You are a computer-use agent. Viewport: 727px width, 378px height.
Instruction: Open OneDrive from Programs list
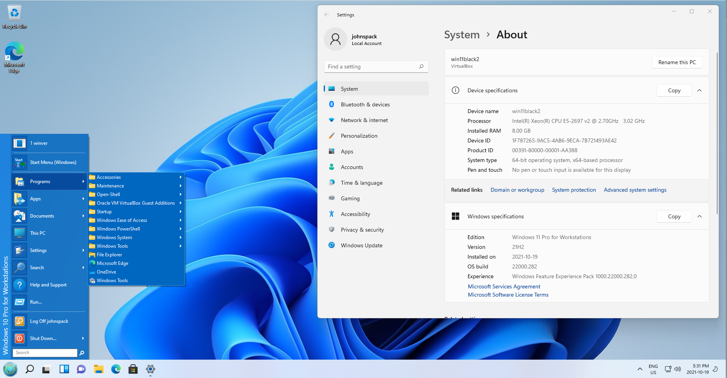pos(136,272)
